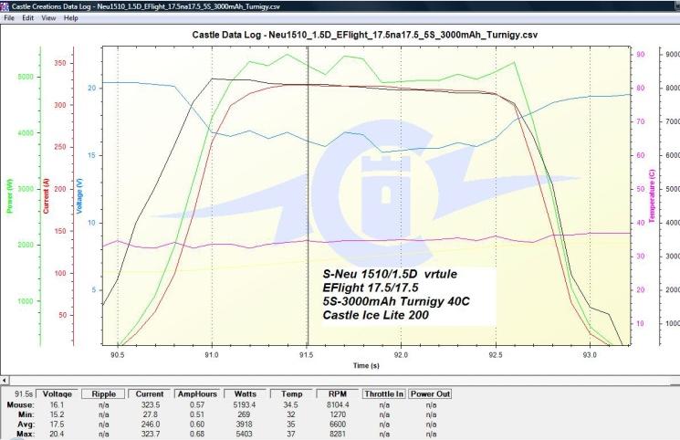
Task: Click the Min: row label
Action: (x=26, y=414)
